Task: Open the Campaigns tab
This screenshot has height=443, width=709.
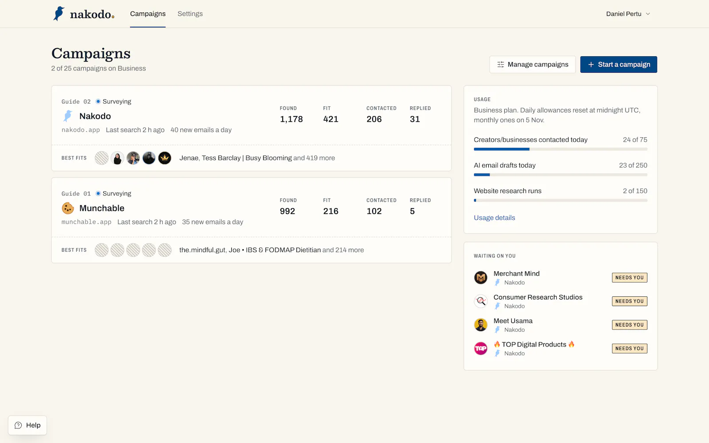Action: pos(148,14)
